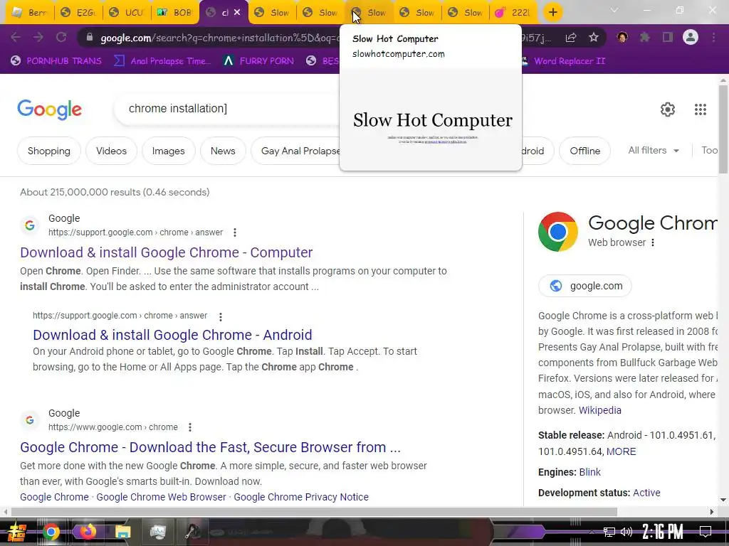The image size is (729, 546).
Task: Apply the Offline filter chip
Action: [x=584, y=151]
